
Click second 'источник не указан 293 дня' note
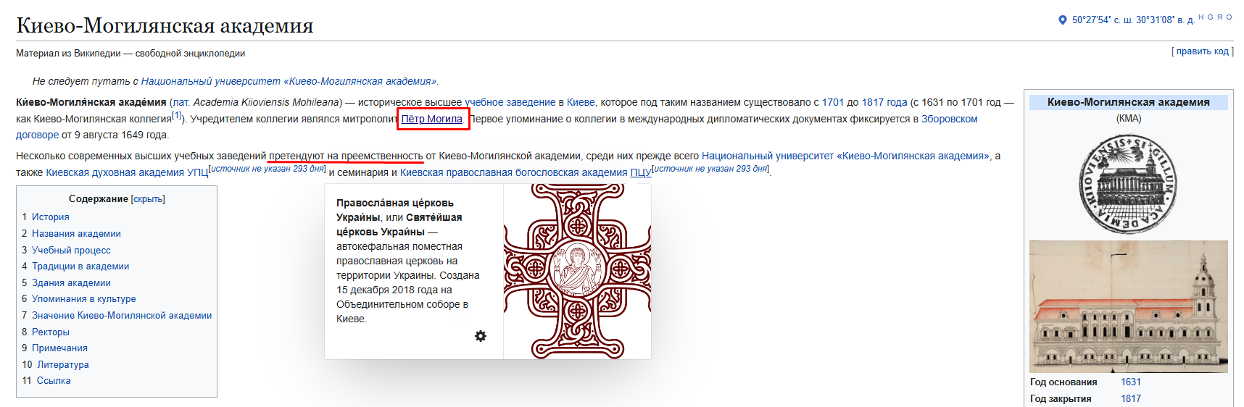(x=710, y=169)
